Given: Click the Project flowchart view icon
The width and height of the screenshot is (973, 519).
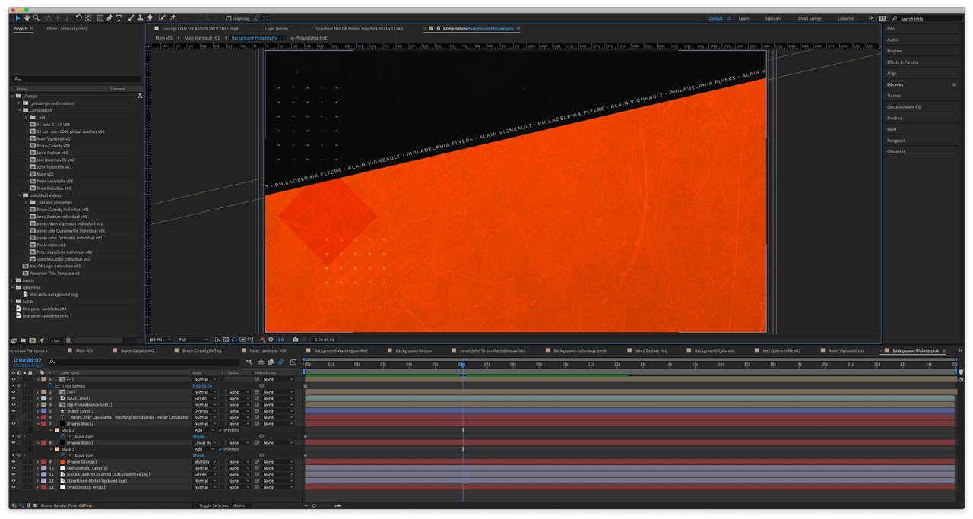Looking at the screenshot, I should 140,96.
